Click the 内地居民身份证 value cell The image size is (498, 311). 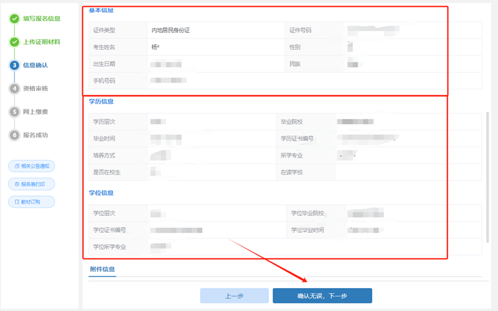click(216, 30)
